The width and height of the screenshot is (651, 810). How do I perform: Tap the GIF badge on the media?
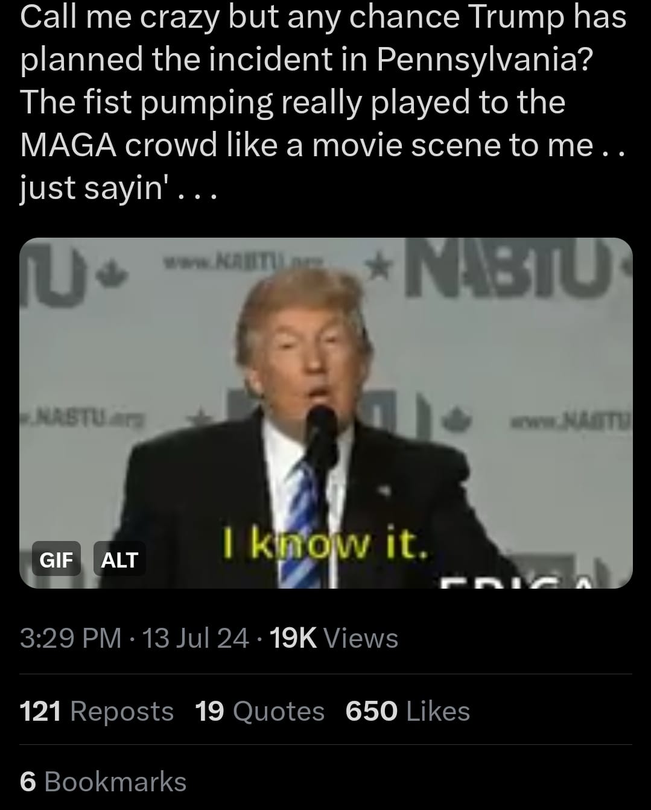(56, 559)
